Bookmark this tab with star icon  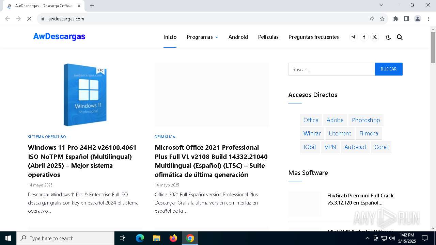pyautogui.click(x=382, y=19)
